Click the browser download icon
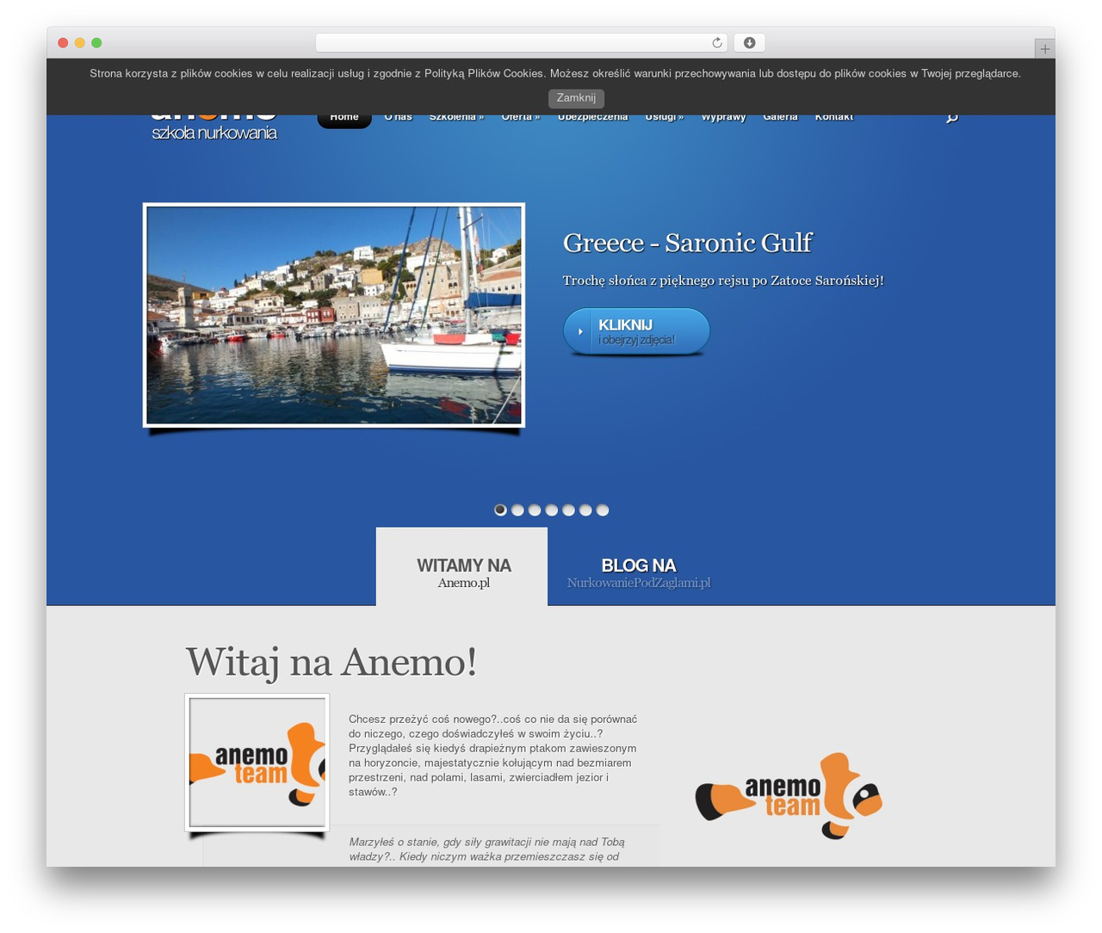 point(749,43)
